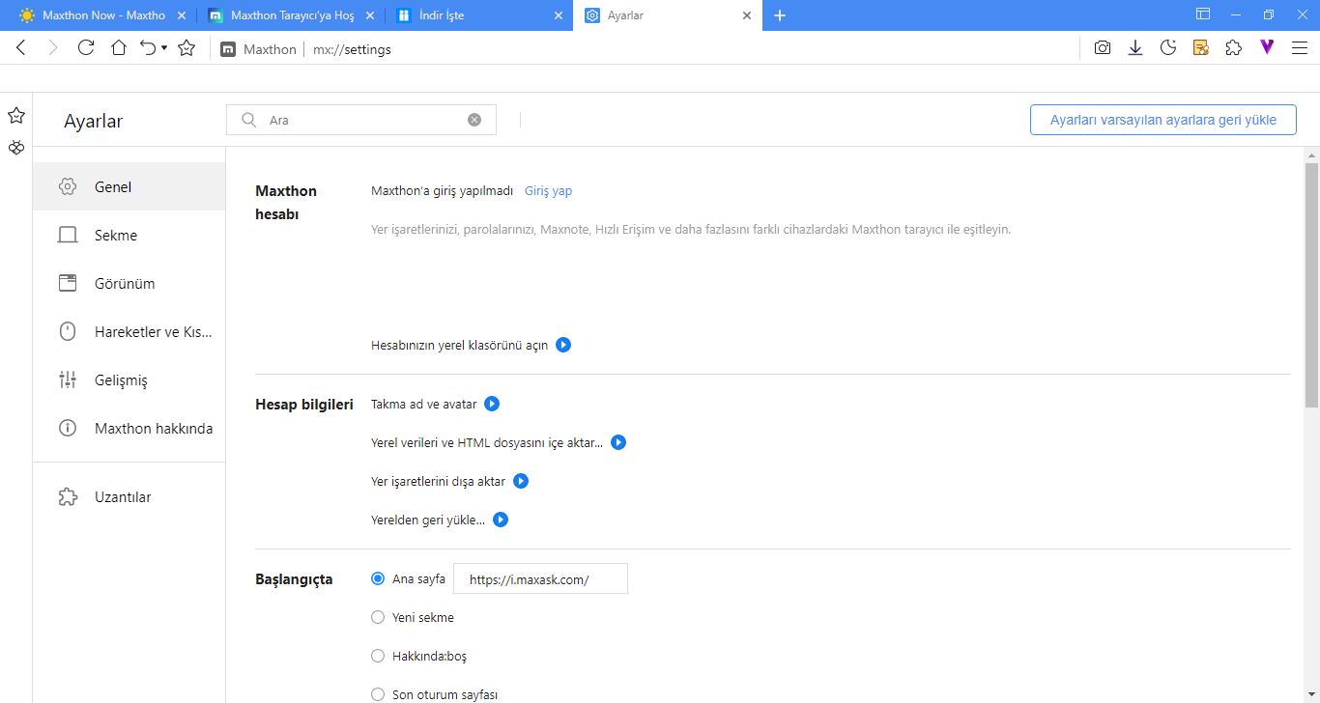Open Hareketler ve Kısayollar category

point(129,331)
